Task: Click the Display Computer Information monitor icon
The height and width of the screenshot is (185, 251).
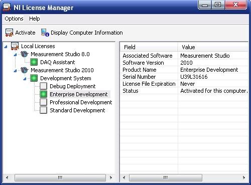Action: [x=45, y=33]
